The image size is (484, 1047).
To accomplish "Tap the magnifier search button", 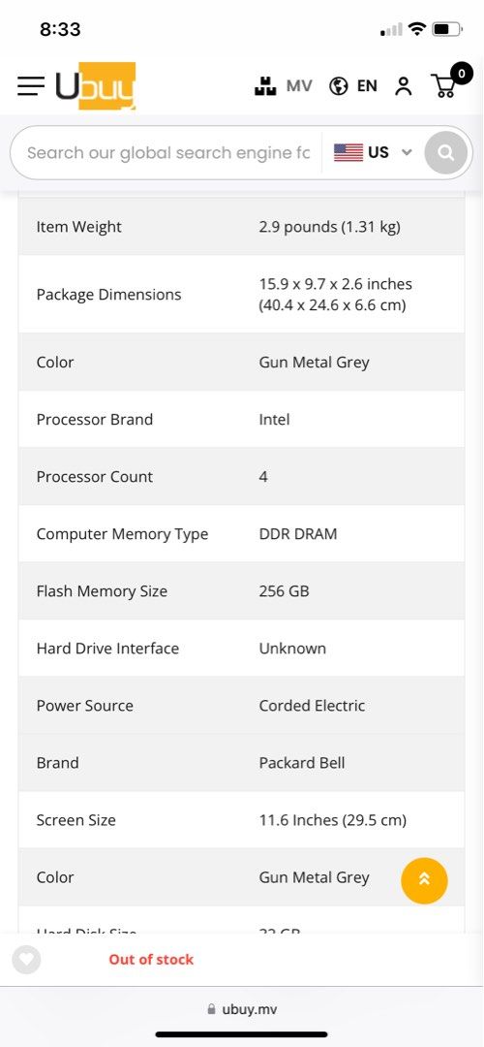I will 446,153.
